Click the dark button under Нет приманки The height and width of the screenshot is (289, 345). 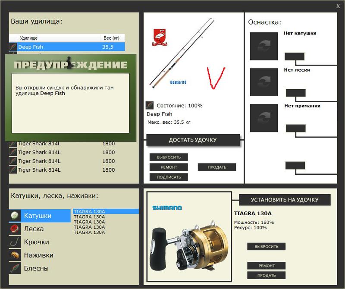(x=295, y=128)
